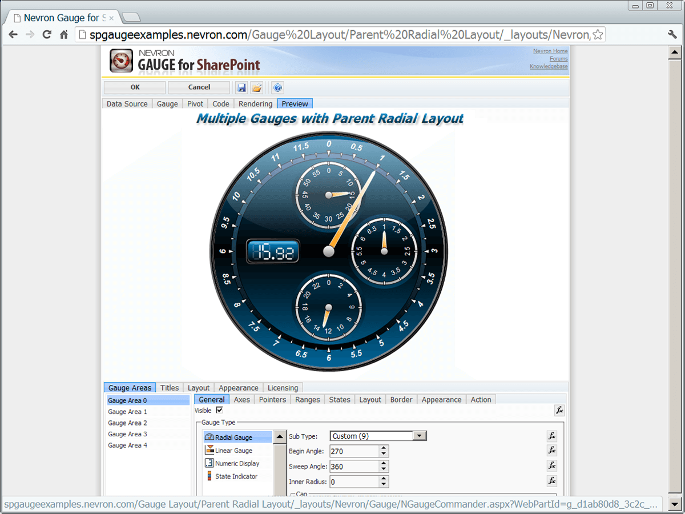The width and height of the screenshot is (685, 514).
Task: Switch to the Rendering tab
Action: (x=255, y=103)
